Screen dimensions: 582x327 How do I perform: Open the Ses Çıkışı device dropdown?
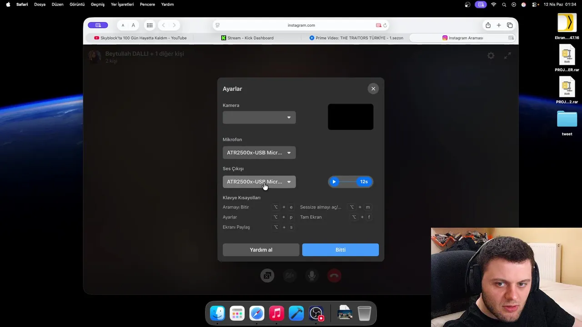pyautogui.click(x=259, y=182)
